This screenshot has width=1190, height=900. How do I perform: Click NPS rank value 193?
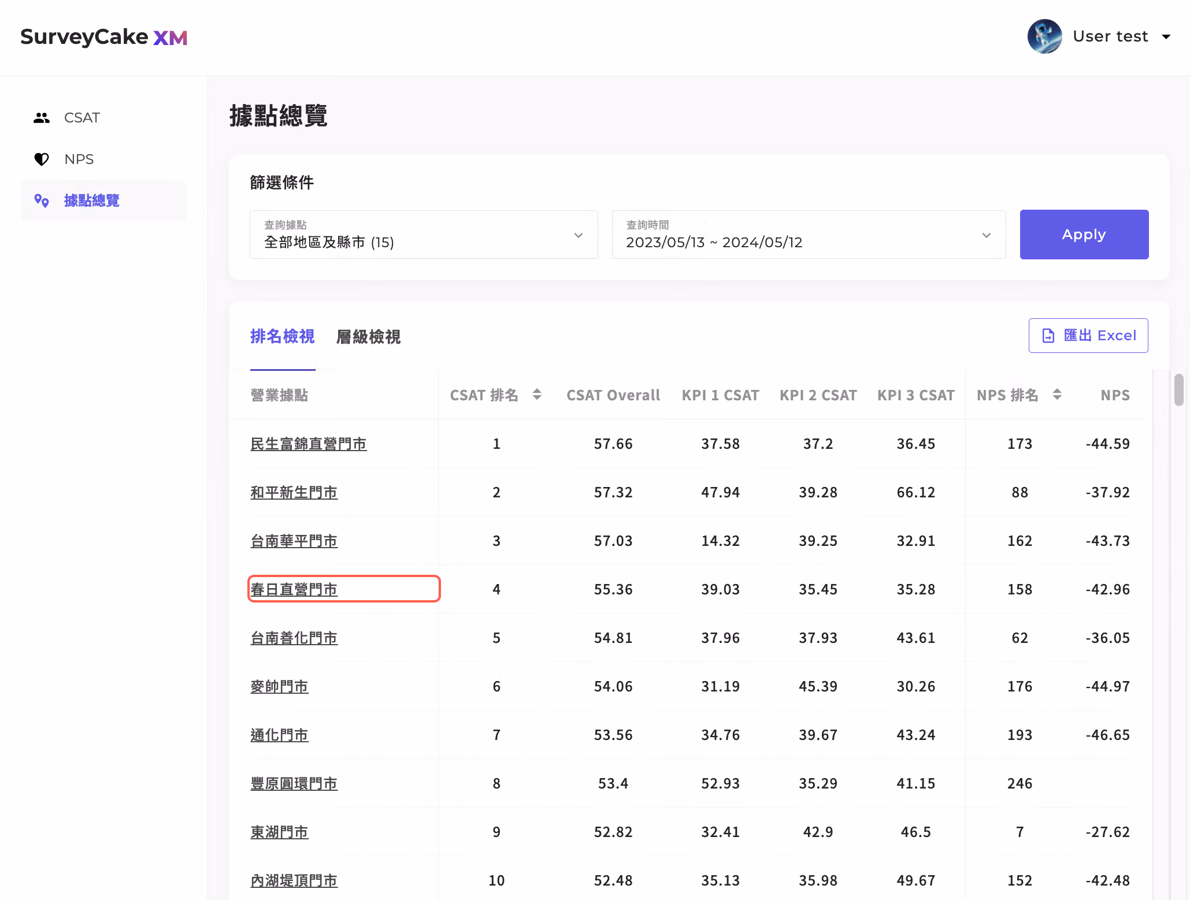tap(1020, 735)
